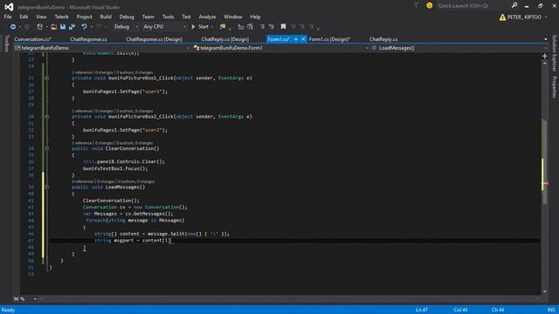Click the Save icon in toolbar
Screen dimensions: 559x314
tap(63, 27)
